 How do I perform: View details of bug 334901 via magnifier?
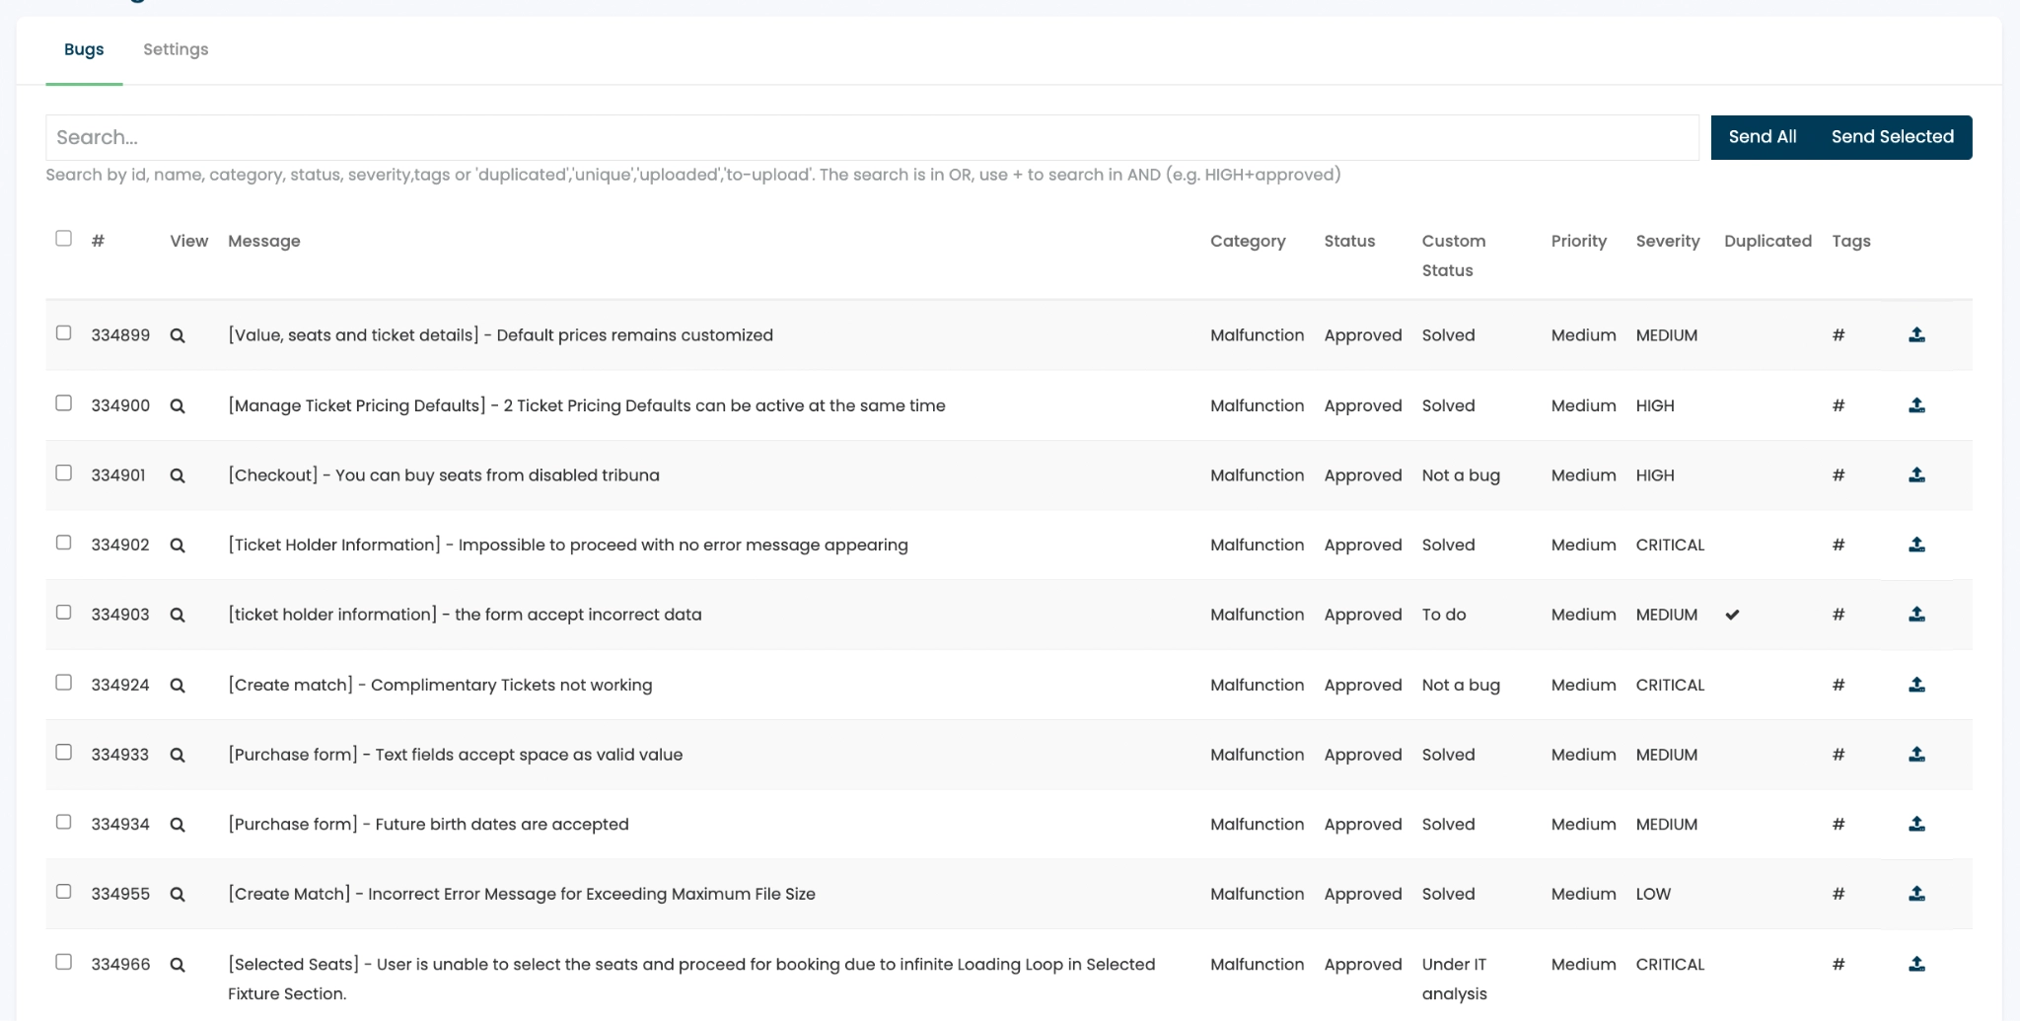(x=178, y=475)
